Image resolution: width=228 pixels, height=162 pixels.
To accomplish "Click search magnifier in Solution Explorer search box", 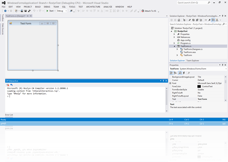I will click(x=224, y=24).
